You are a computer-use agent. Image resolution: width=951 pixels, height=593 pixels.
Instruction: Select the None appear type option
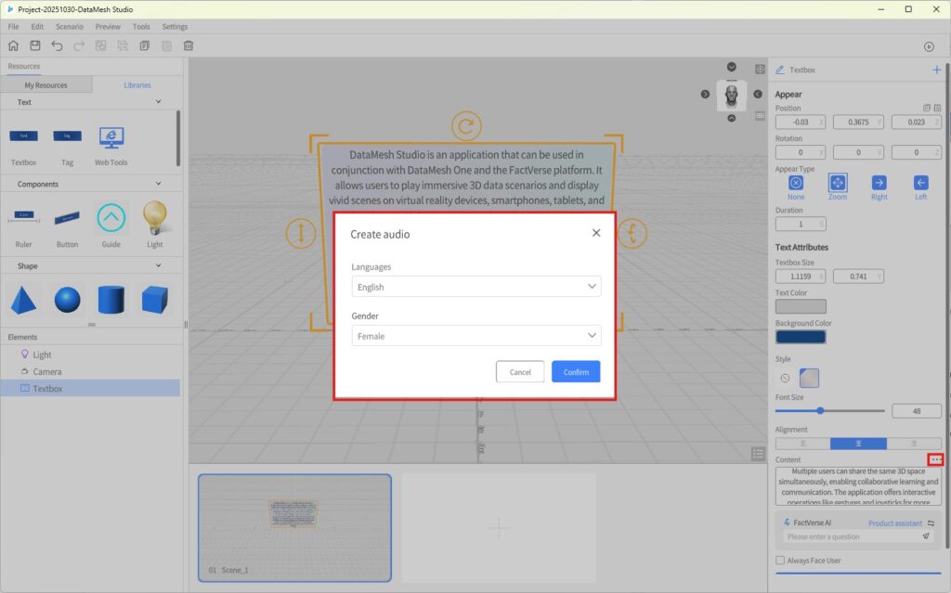(x=796, y=183)
